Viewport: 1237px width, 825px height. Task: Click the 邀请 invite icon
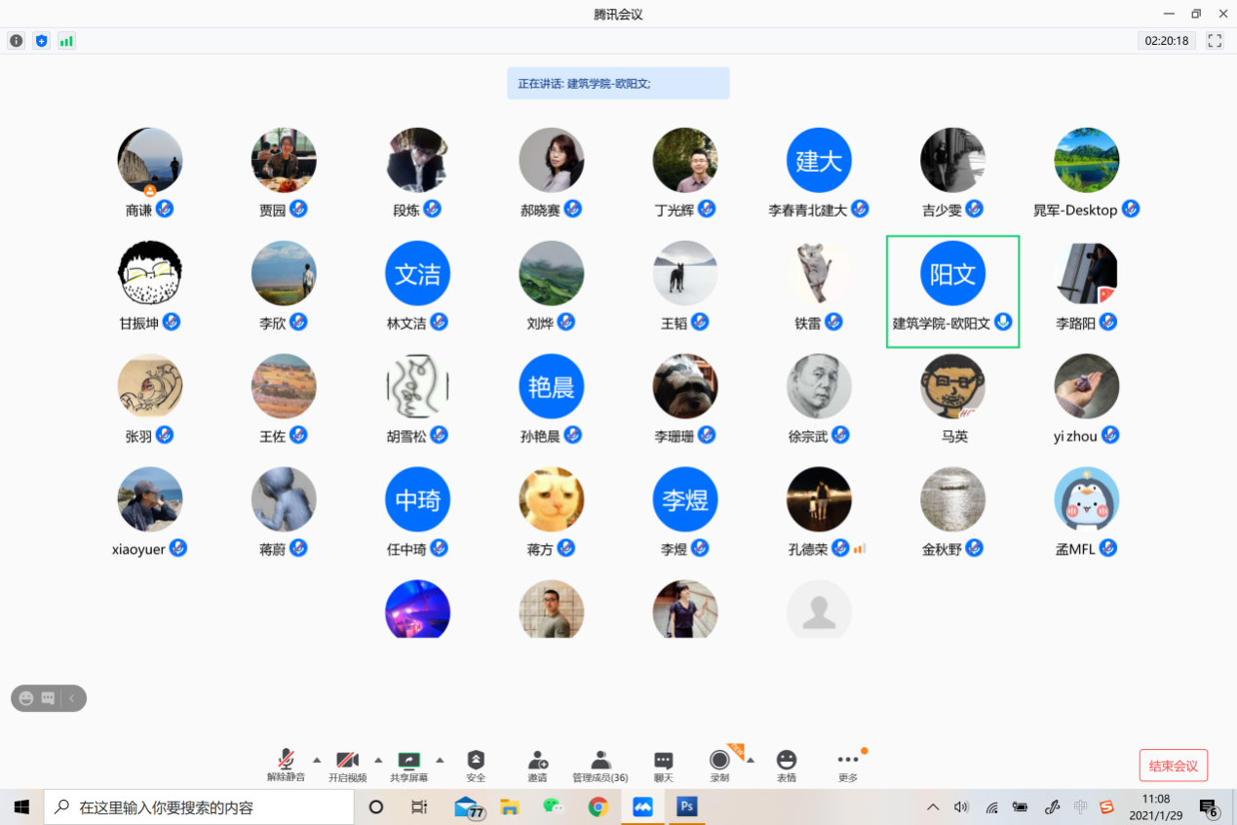(x=537, y=765)
